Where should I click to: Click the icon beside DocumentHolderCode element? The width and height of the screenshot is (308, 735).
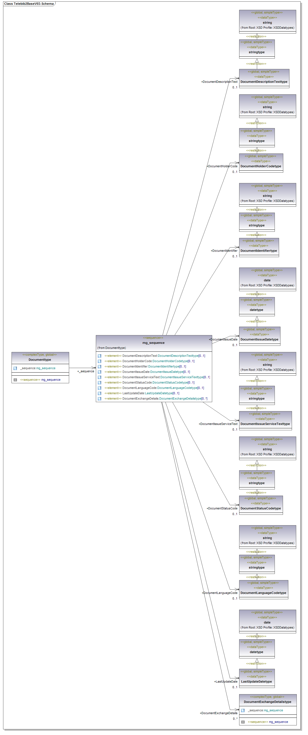tap(99, 361)
